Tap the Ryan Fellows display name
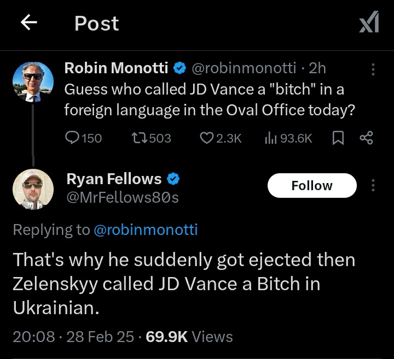 114,179
